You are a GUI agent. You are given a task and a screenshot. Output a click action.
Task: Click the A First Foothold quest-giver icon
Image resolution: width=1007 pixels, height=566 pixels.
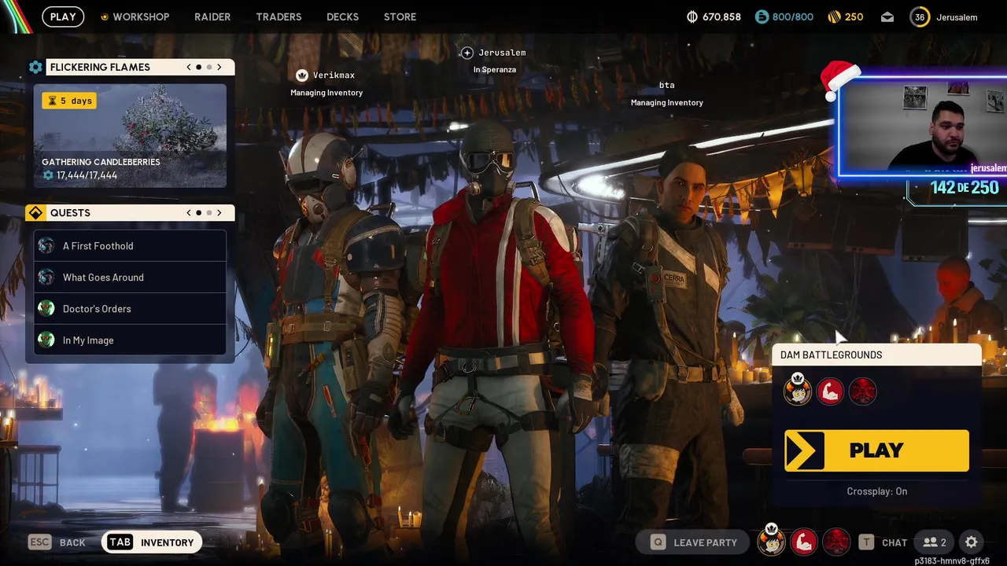(x=46, y=246)
